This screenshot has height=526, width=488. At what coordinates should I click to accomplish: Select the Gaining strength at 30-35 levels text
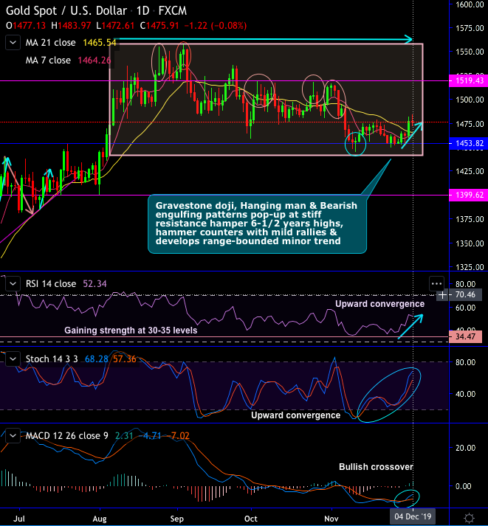click(131, 331)
